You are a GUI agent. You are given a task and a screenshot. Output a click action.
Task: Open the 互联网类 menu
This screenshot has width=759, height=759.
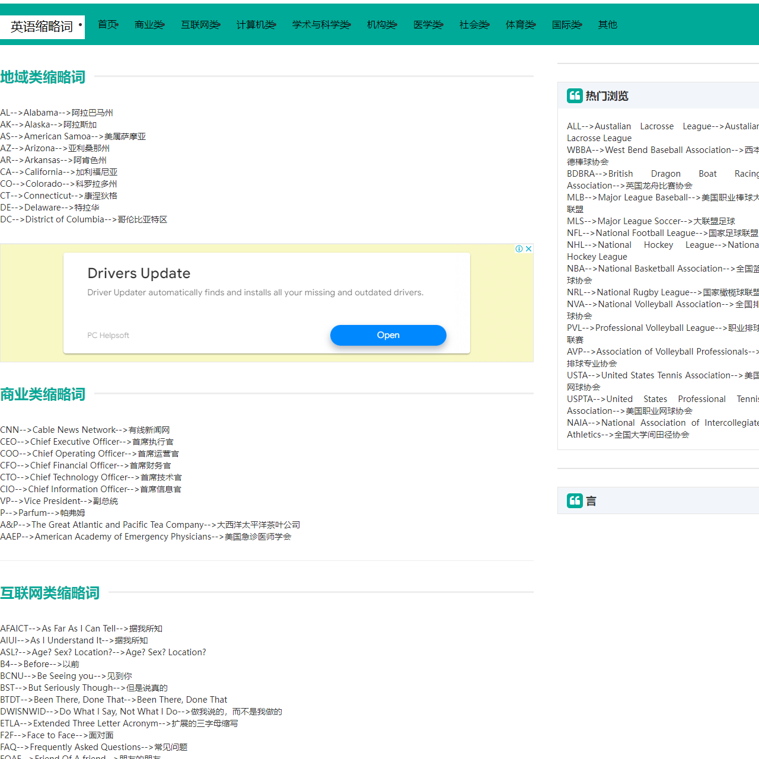pos(200,24)
